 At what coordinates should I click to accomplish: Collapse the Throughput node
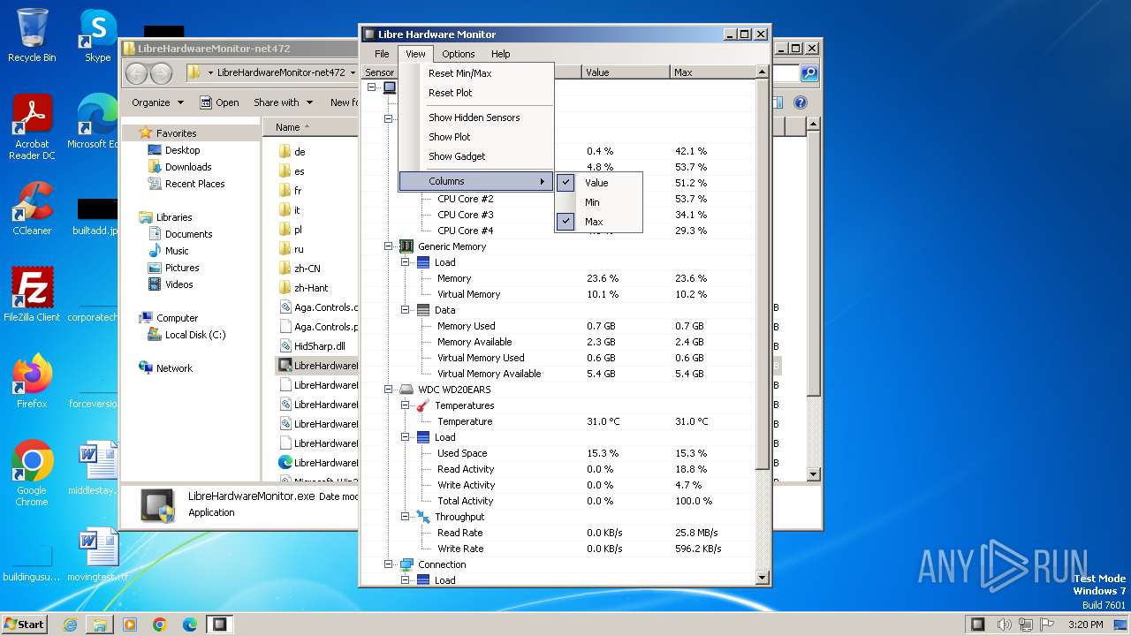pyautogui.click(x=404, y=517)
